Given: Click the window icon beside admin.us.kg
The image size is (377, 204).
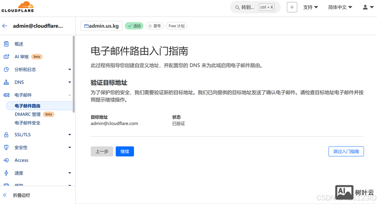Looking at the screenshot, I should [x=86, y=26].
